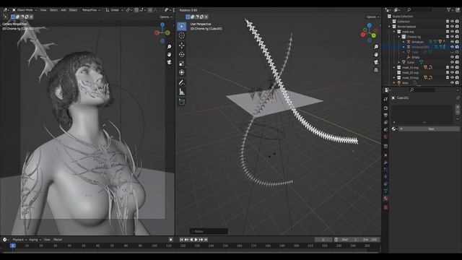Toggle camera view in right viewport

pyautogui.click(x=376, y=62)
